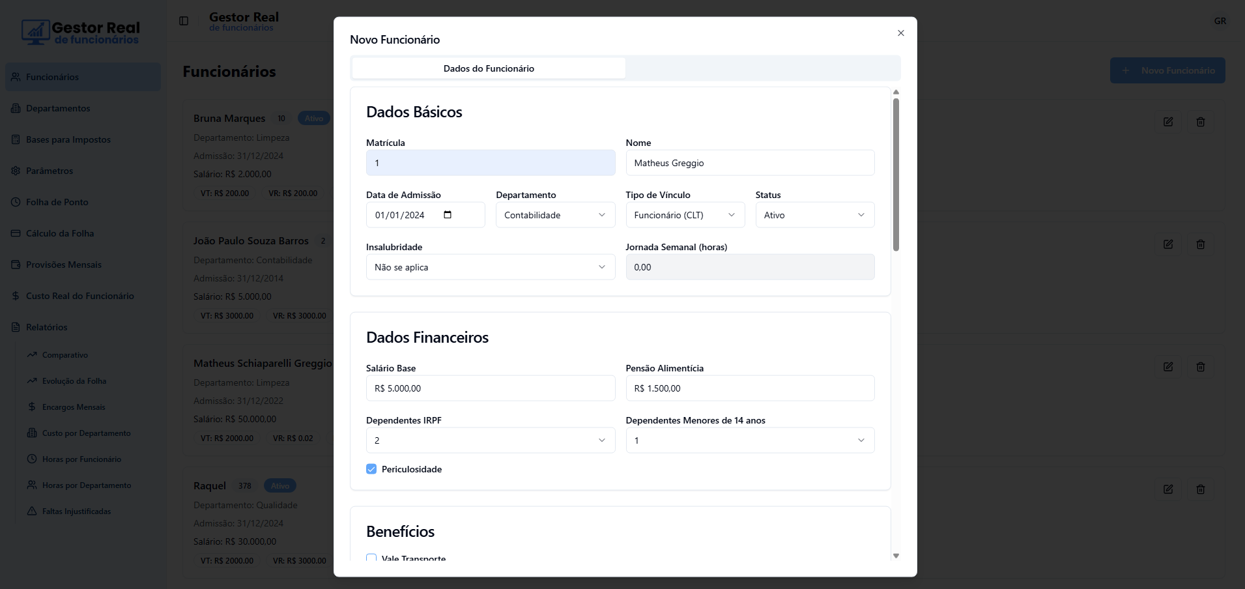Click the scrollbar down arrow

(896, 556)
